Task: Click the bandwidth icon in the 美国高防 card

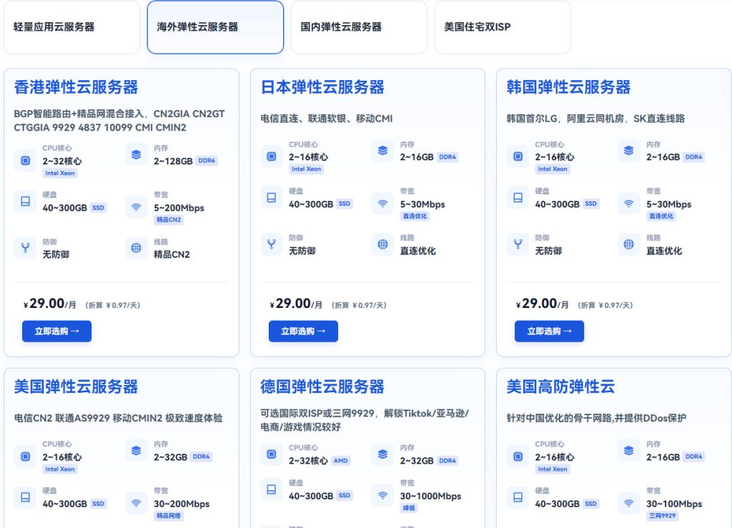Action: (629, 503)
